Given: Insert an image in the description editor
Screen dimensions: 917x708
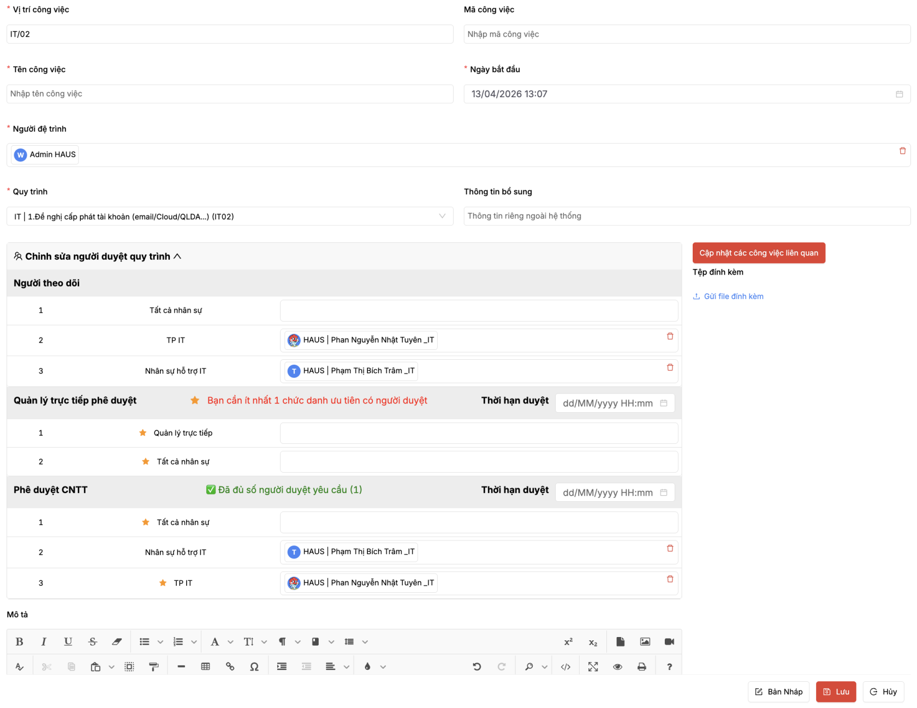Looking at the screenshot, I should tap(645, 641).
